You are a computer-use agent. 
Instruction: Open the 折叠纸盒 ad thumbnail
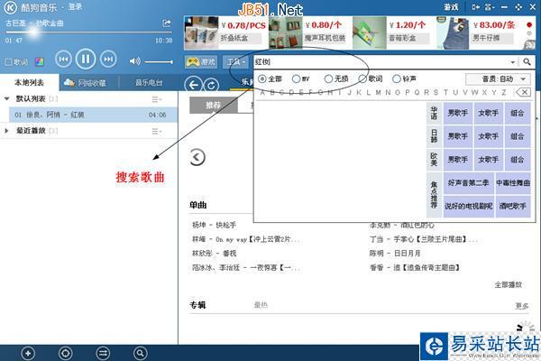201,32
